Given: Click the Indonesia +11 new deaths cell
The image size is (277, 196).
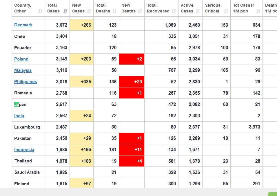Looking at the screenshot, I should tap(132, 150).
